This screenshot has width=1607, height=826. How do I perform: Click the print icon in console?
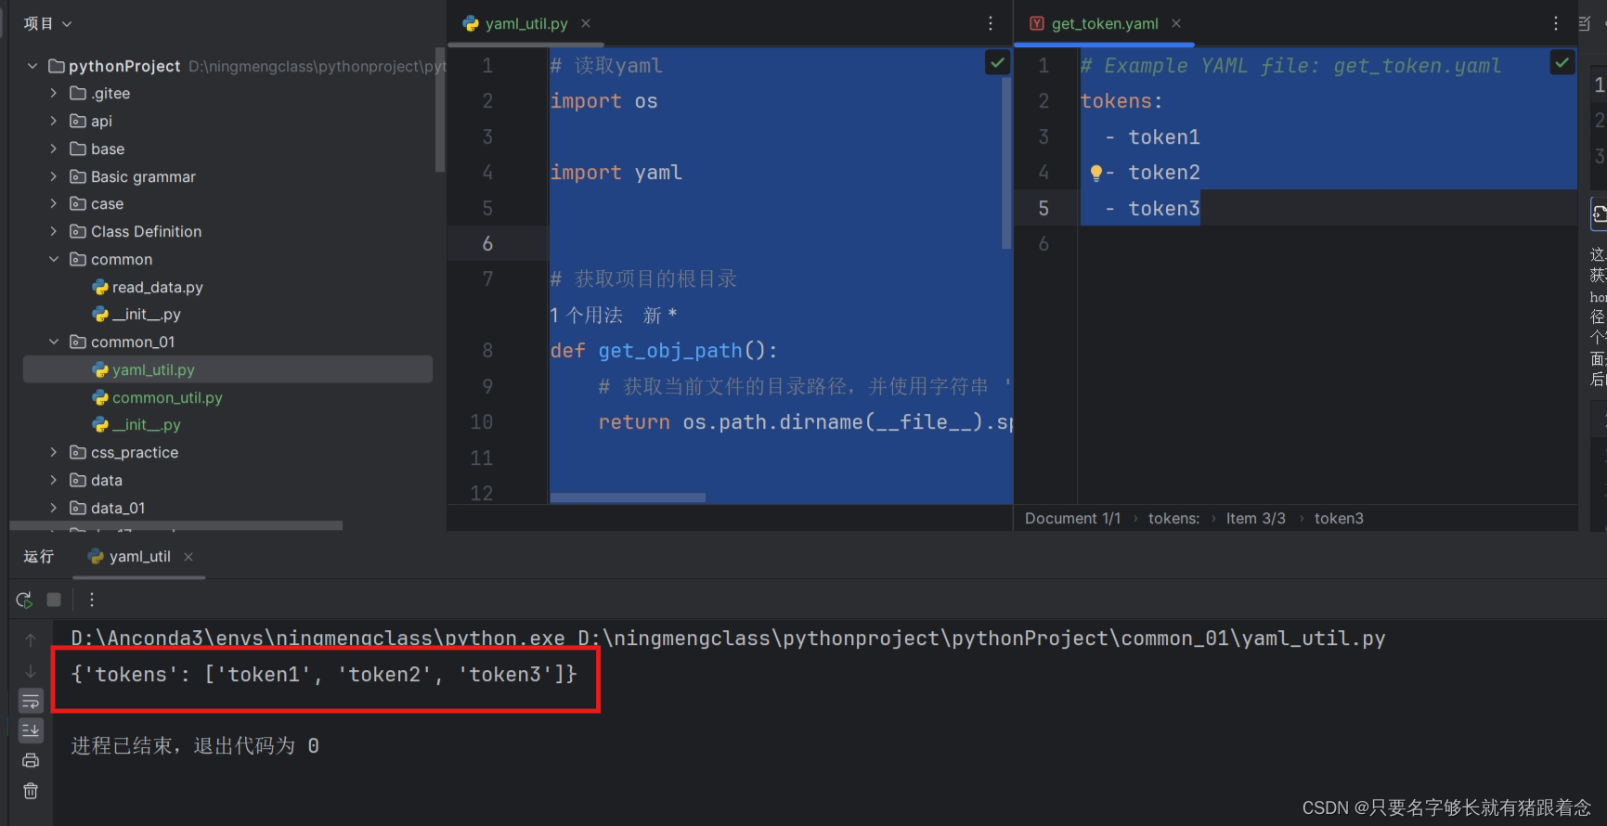31,761
